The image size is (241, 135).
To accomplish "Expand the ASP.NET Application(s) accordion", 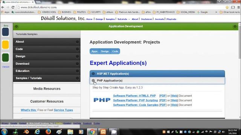I will [157, 73].
